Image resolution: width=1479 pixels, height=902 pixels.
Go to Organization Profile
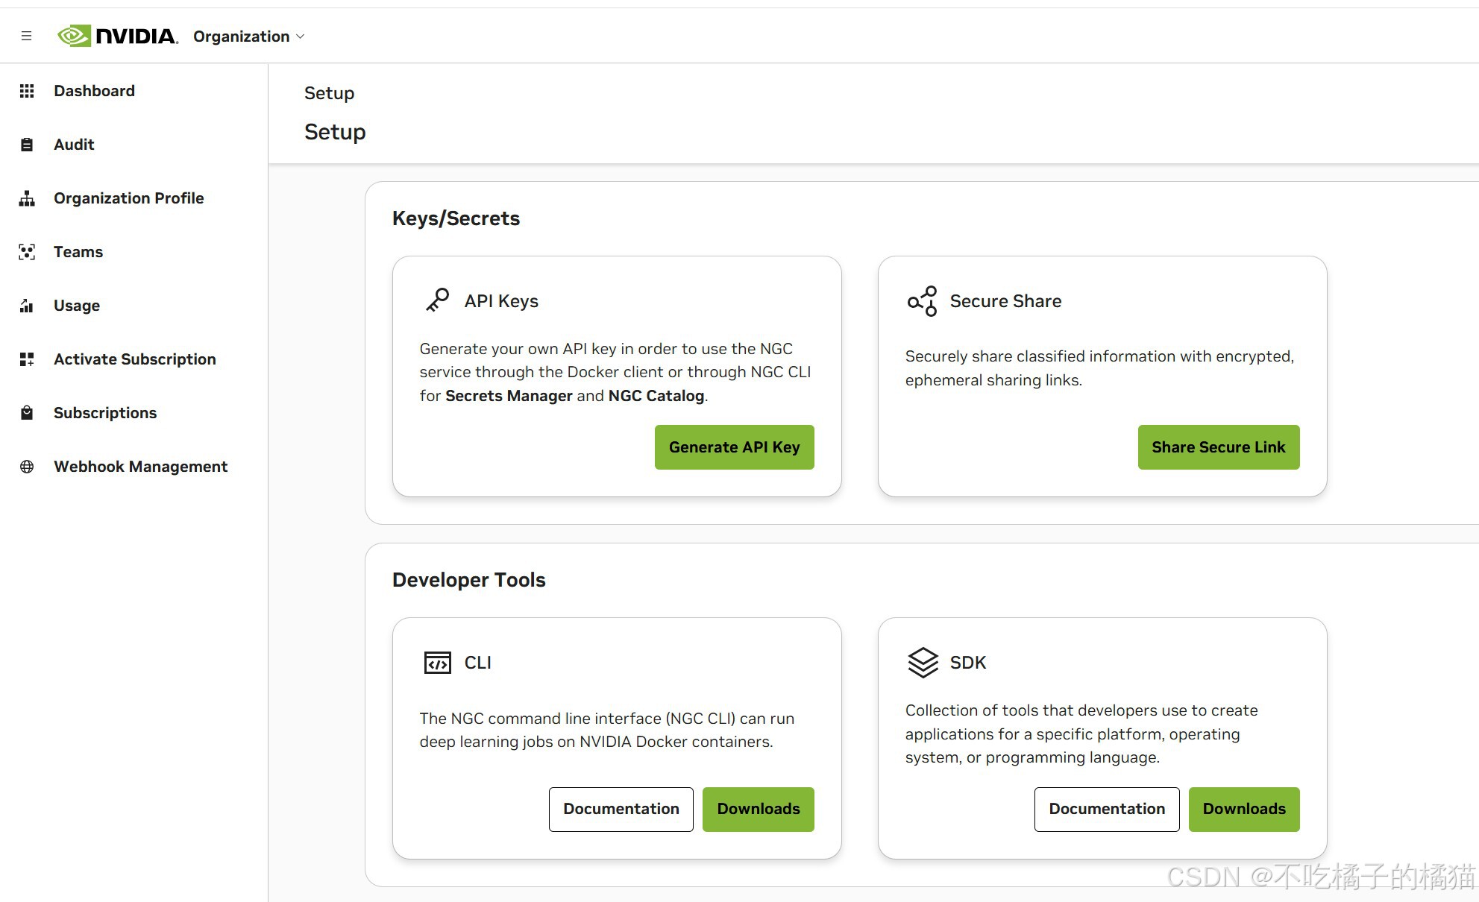128,198
